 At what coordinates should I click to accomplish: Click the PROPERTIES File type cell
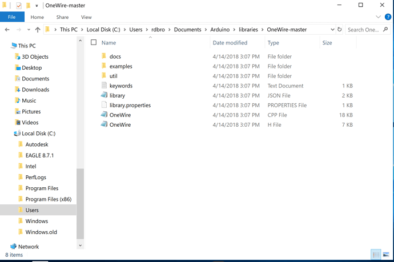click(287, 105)
